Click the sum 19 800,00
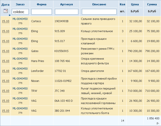 (x=153, y=41)
